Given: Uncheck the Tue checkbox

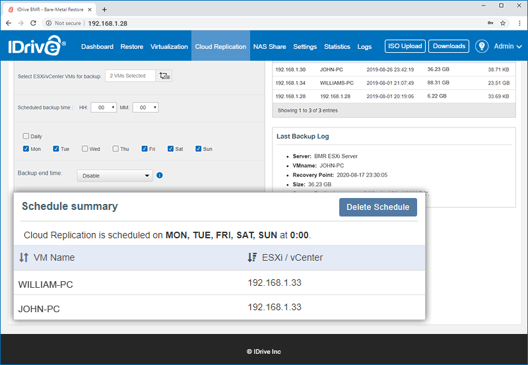Looking at the screenshot, I should pos(56,149).
